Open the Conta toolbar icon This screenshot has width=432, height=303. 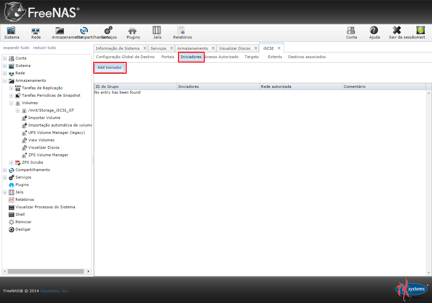(351, 31)
